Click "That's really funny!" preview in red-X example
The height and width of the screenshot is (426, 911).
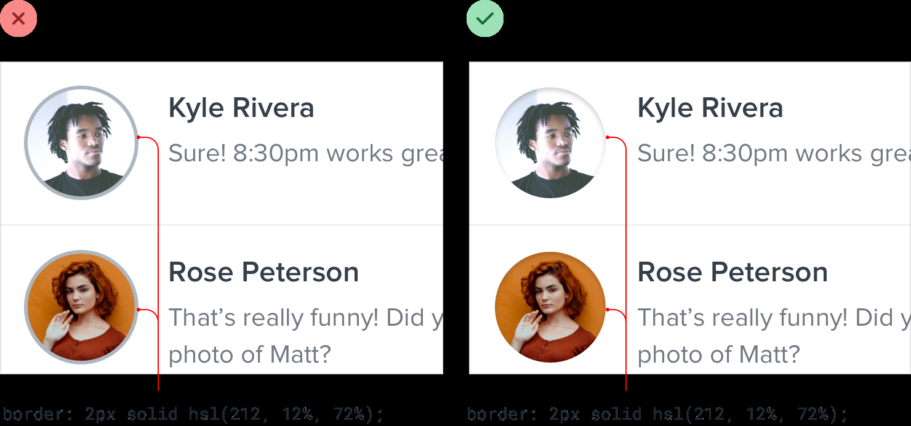[305, 318]
